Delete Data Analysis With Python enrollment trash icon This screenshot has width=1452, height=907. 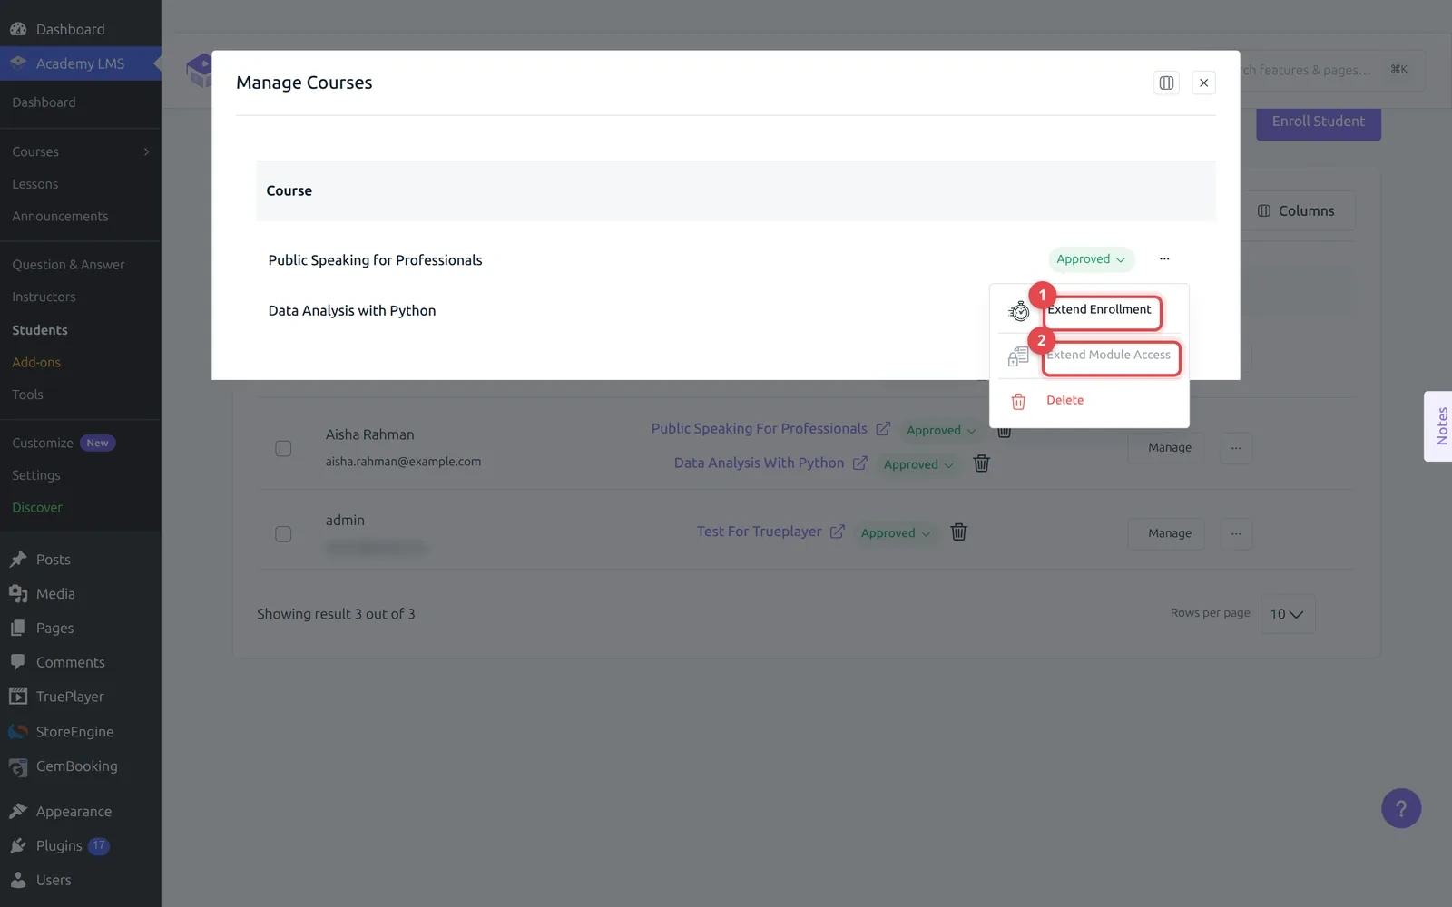981,463
